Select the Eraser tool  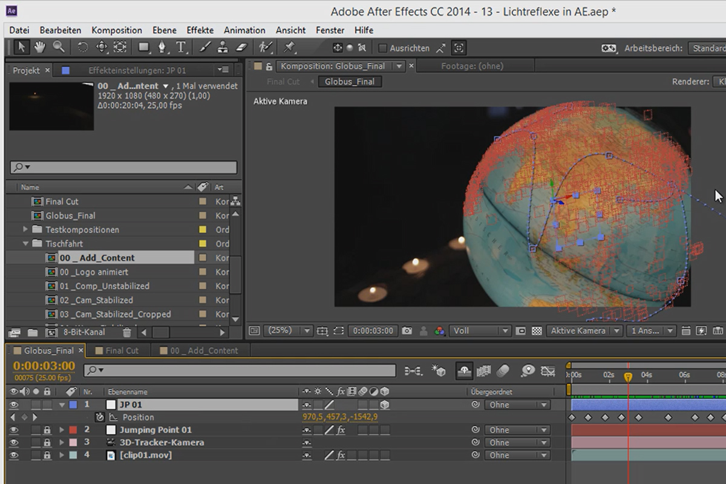pos(241,47)
